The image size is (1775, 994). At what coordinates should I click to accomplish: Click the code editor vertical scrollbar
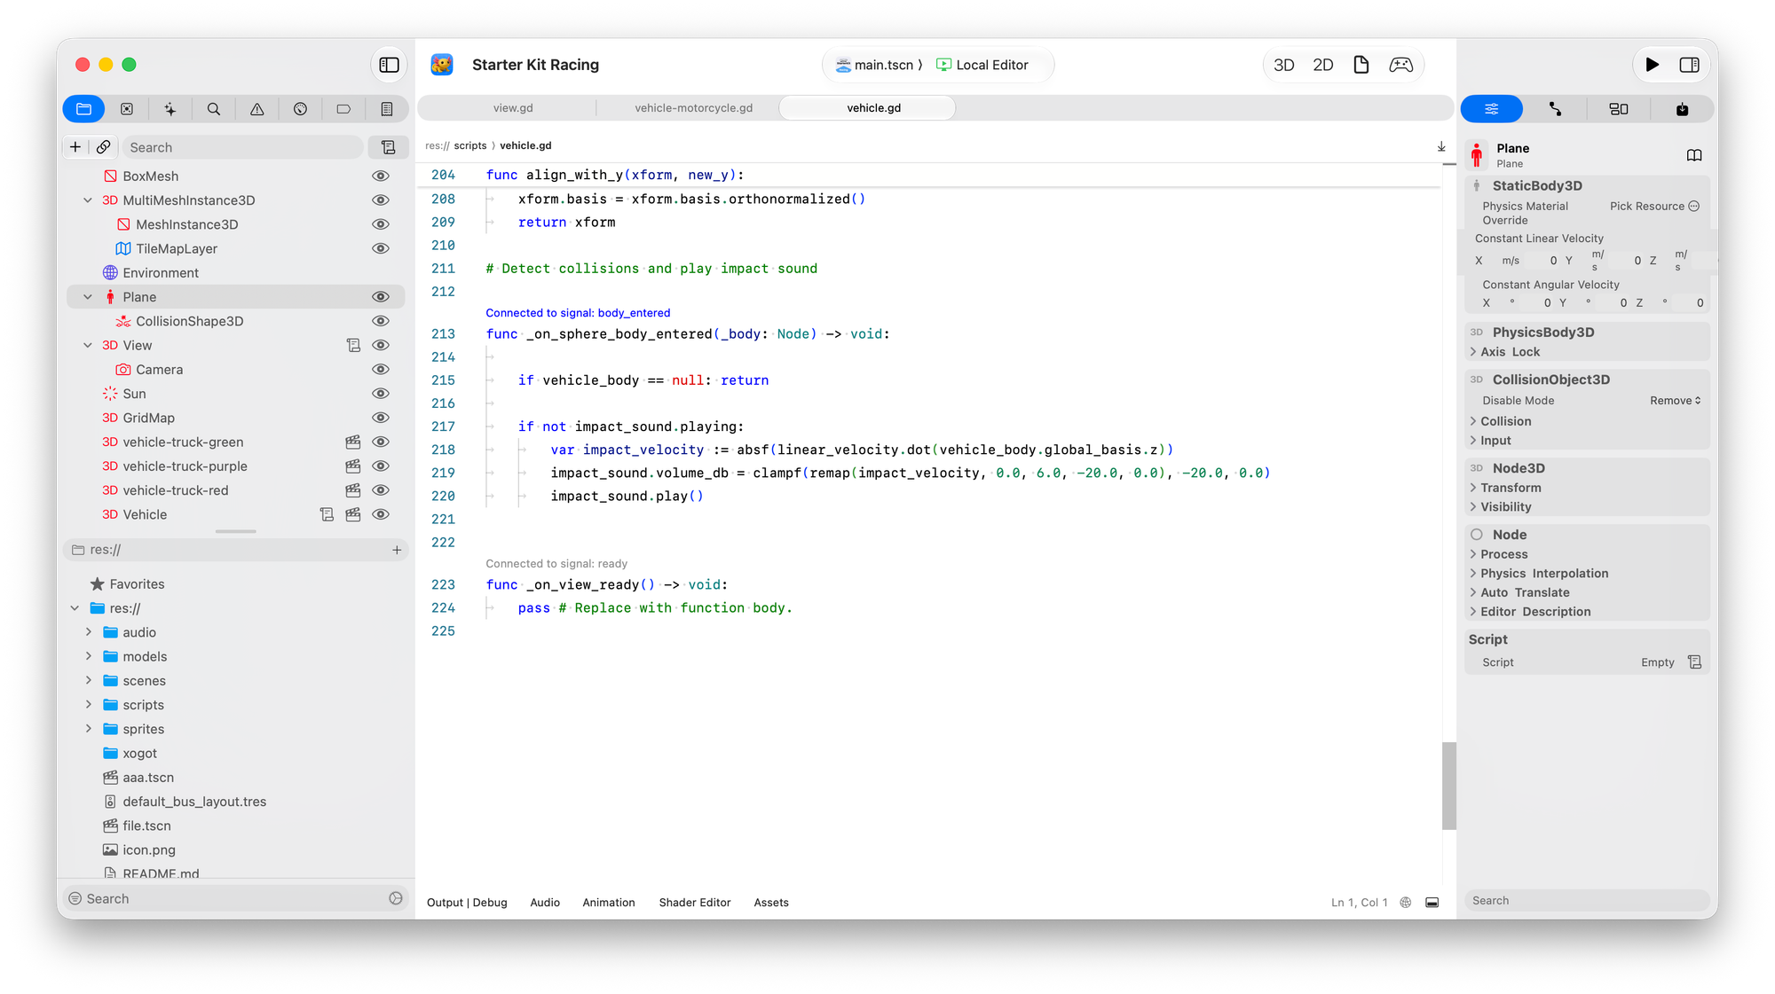click(x=1449, y=786)
